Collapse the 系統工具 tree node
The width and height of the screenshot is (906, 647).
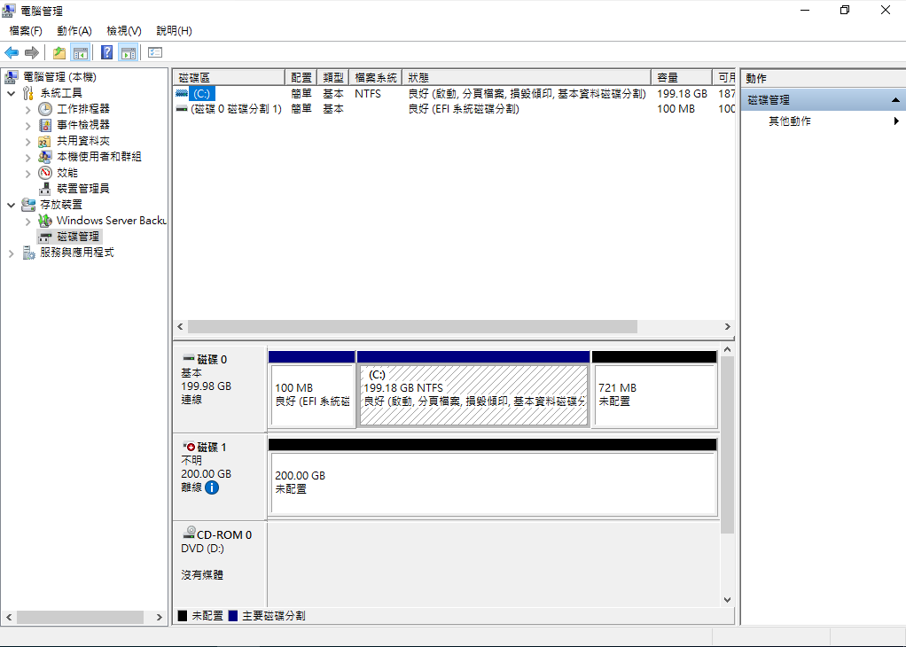click(x=11, y=93)
